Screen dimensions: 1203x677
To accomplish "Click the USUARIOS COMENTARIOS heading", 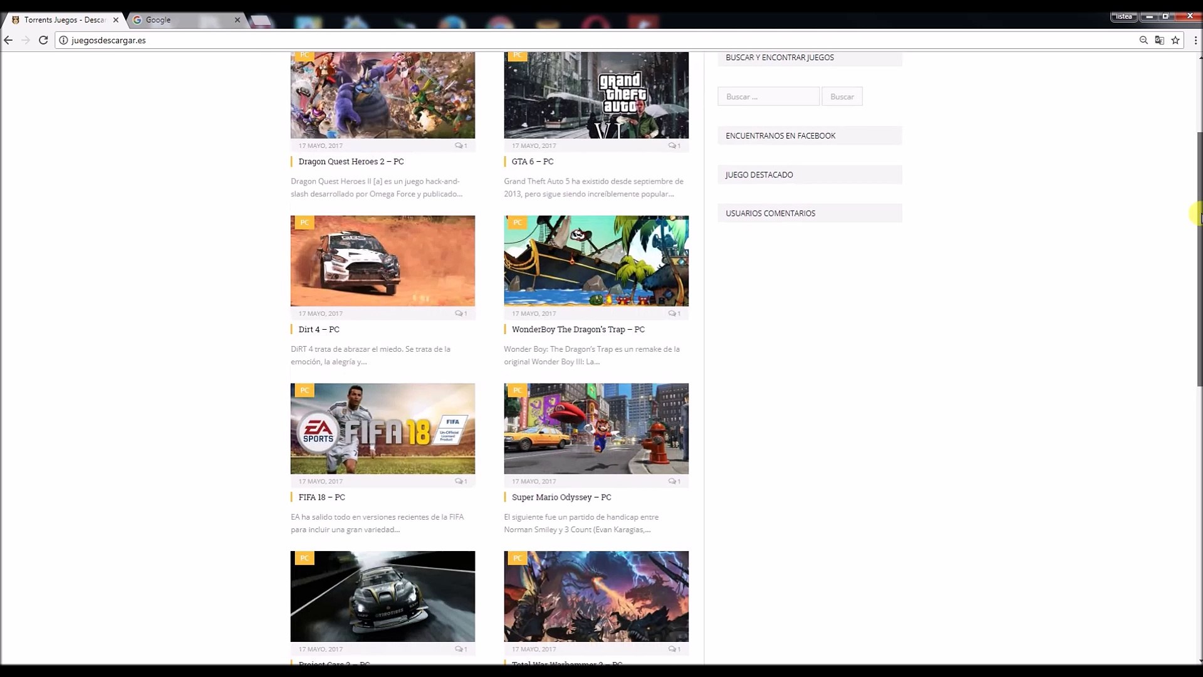I will (x=771, y=214).
